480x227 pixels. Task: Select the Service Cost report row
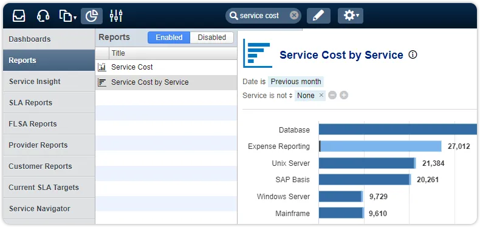pos(166,67)
